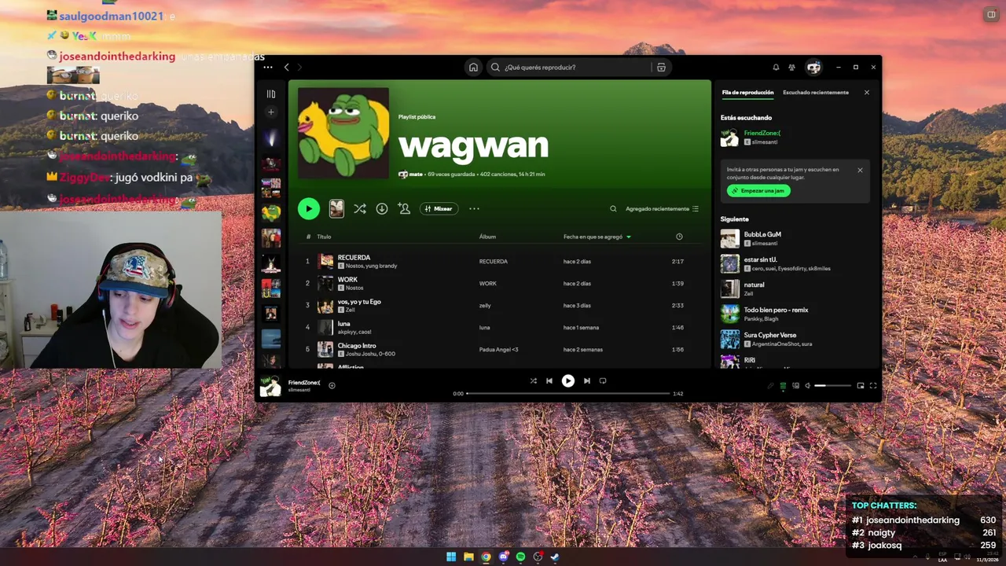Switch to the "Escuchado recientemente" tab
The height and width of the screenshot is (566, 1006).
[x=816, y=93]
